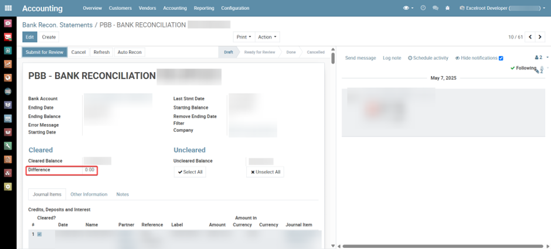Viewport: 551px width, 249px height.
Task: Open the Configuration menu
Action: tap(235, 8)
